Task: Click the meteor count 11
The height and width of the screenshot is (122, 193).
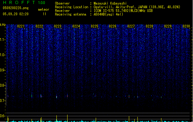Action: click(44, 14)
